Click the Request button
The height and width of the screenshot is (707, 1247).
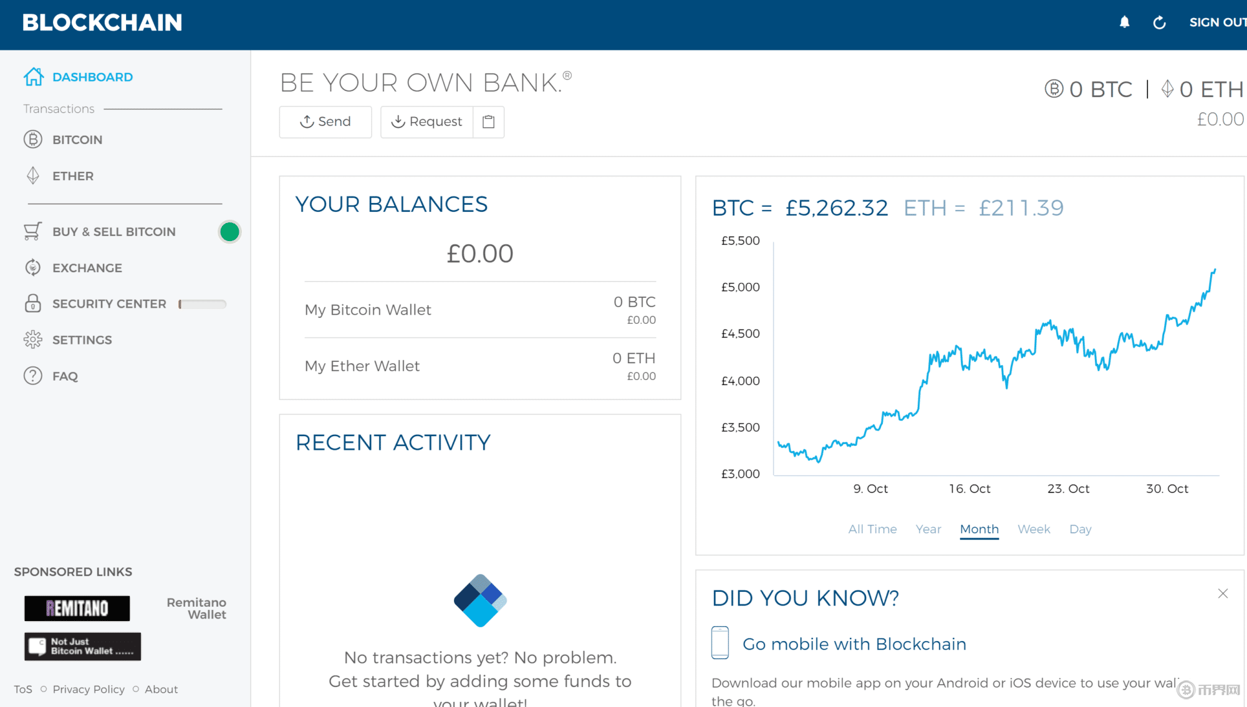point(427,121)
